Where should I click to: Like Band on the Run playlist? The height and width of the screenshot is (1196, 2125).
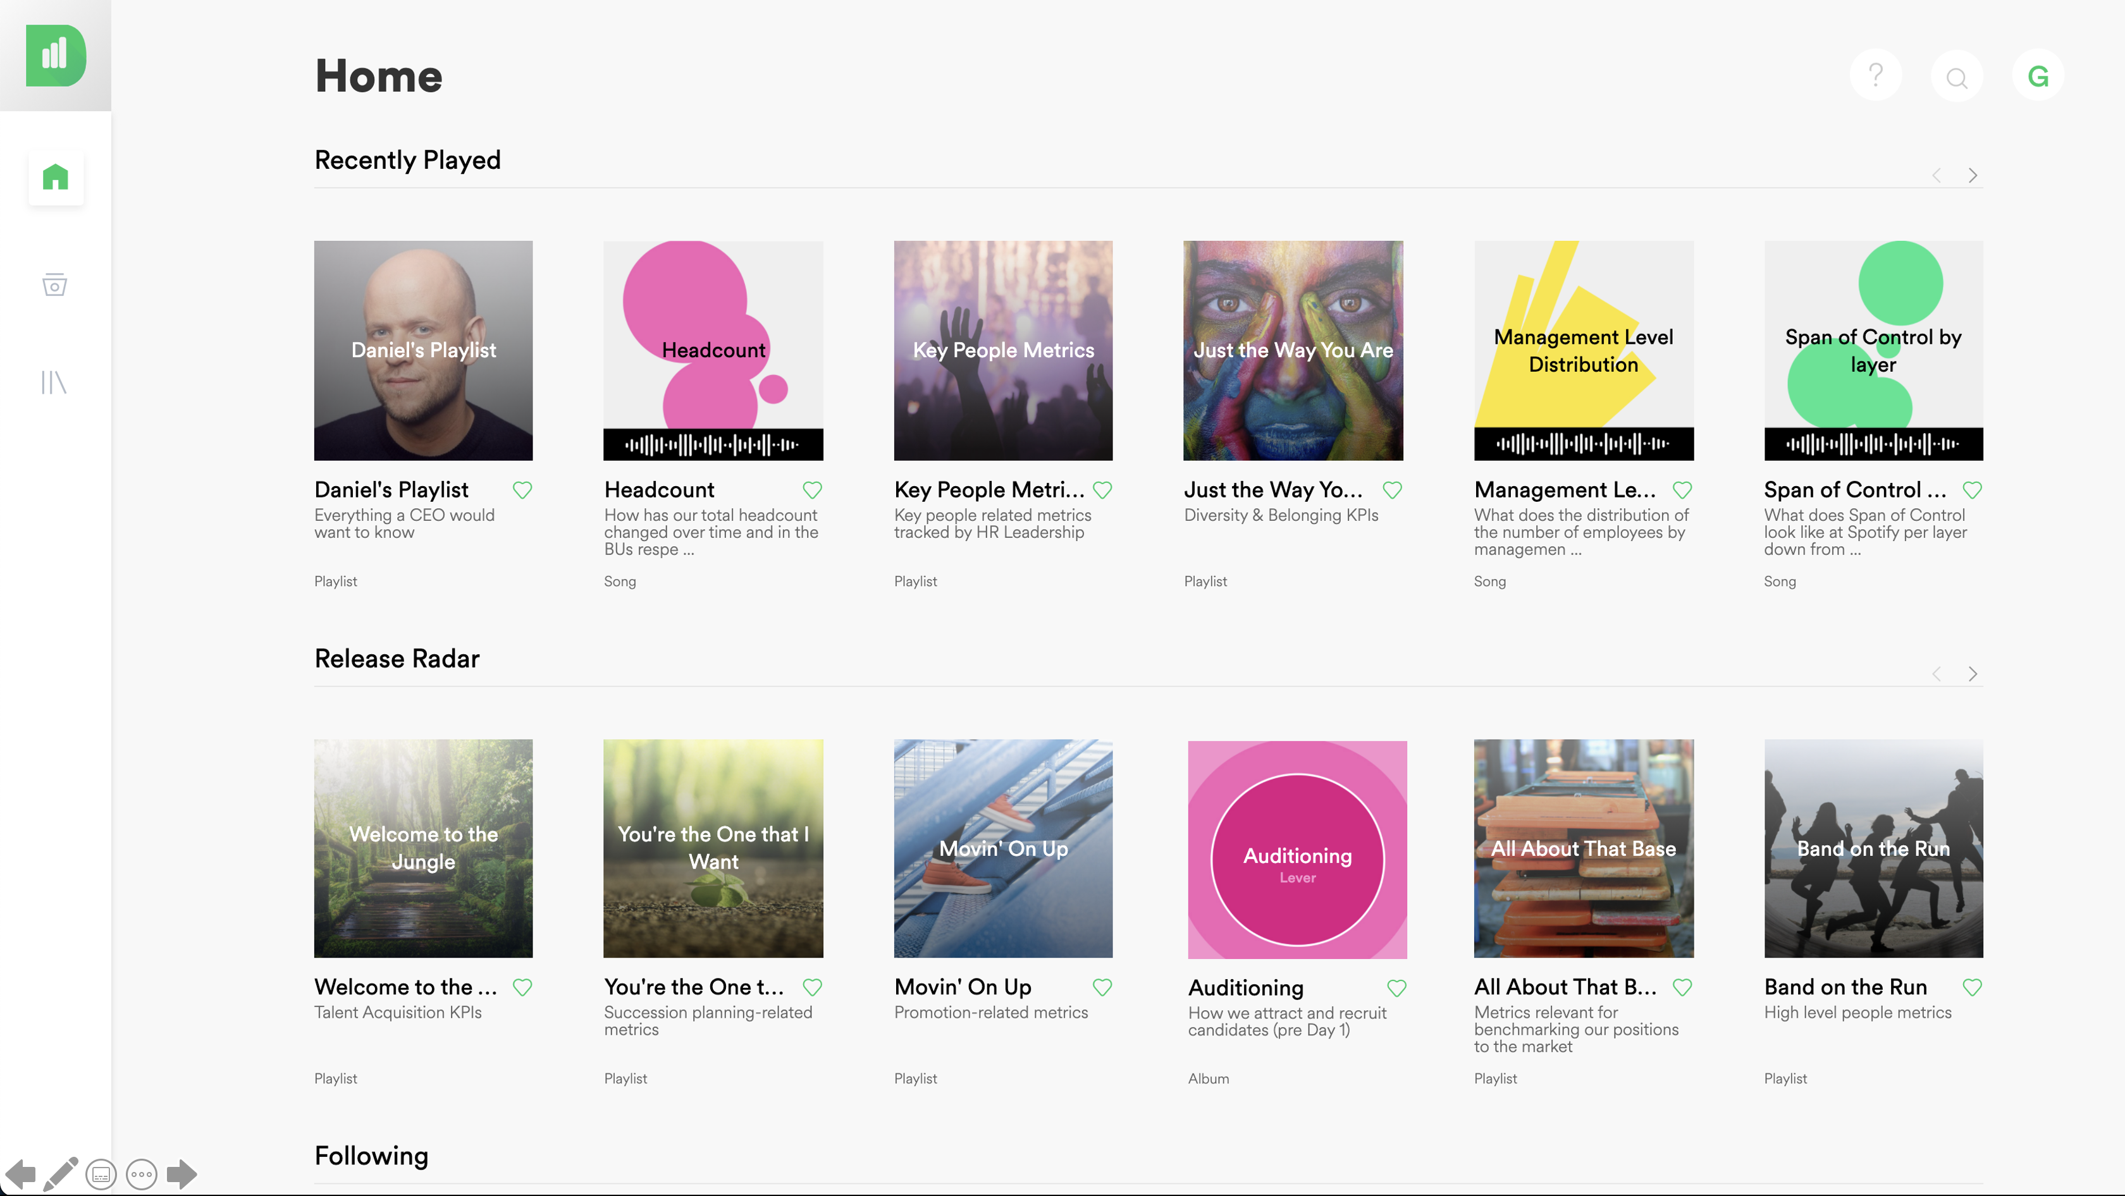point(1973,987)
